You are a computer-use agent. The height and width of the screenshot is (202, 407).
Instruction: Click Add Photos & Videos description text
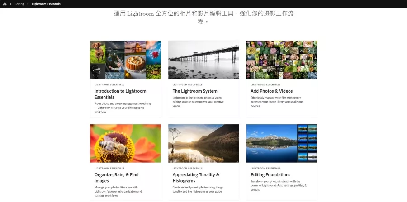coord(277,102)
